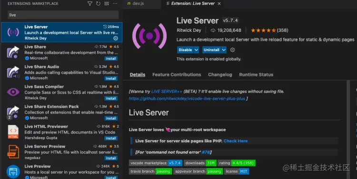Viewport: 357px width, 179px height.
Task: Open the #78 issue link
Action: click(x=206, y=152)
